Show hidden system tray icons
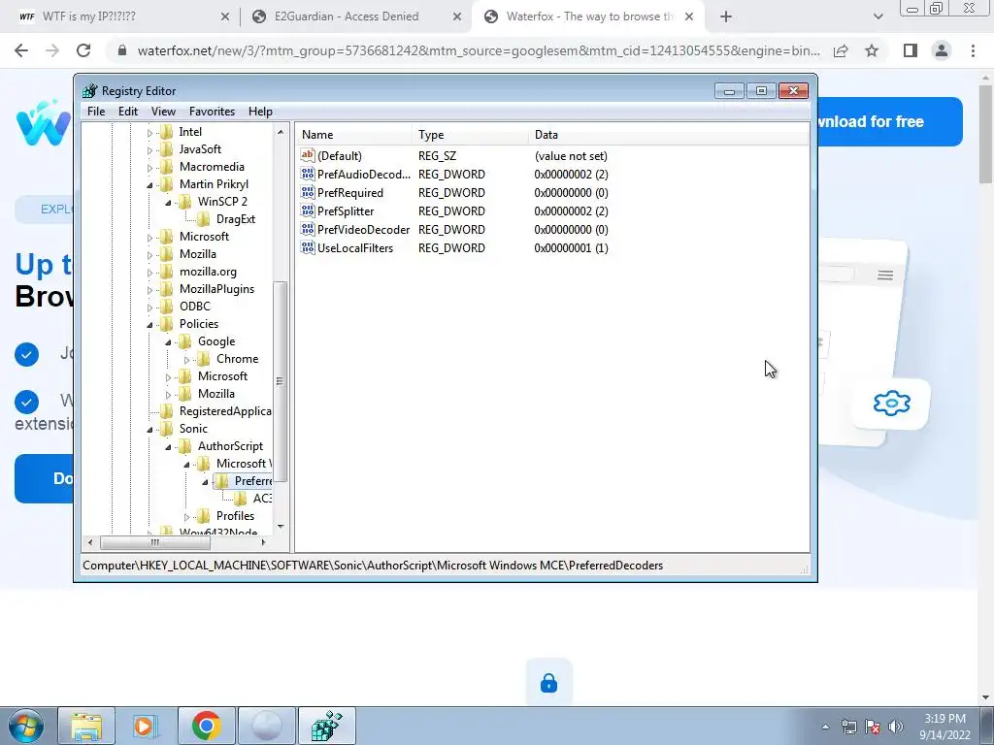994x745 pixels. click(825, 727)
